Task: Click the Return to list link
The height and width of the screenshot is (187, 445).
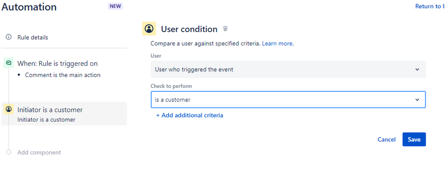Action: 430,6
